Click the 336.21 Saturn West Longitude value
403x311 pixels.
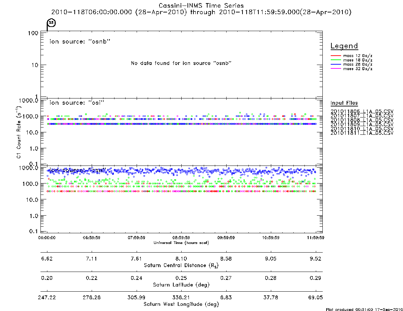181,298
